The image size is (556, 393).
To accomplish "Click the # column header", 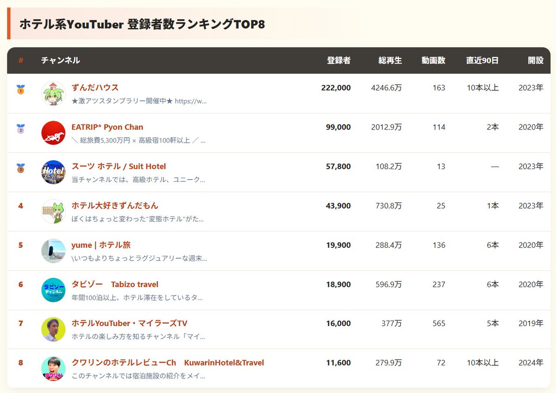I will pyautogui.click(x=21, y=60).
